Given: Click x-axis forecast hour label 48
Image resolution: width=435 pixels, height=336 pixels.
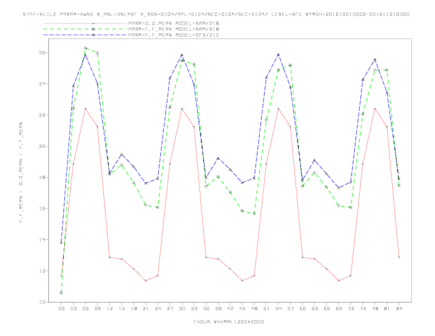Looking at the screenshot, I should (254, 309).
